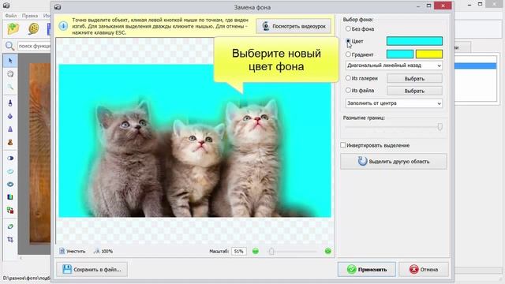This screenshot has height=284, width=505.
Task: Click the 'поиск функций' search field
Action: (34, 46)
